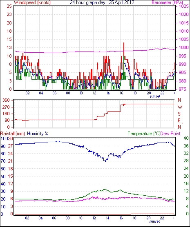Click the wind gust peak near hour 16
Image resolution: width=190 pixels, height=230 pixels.
(x=124, y=43)
